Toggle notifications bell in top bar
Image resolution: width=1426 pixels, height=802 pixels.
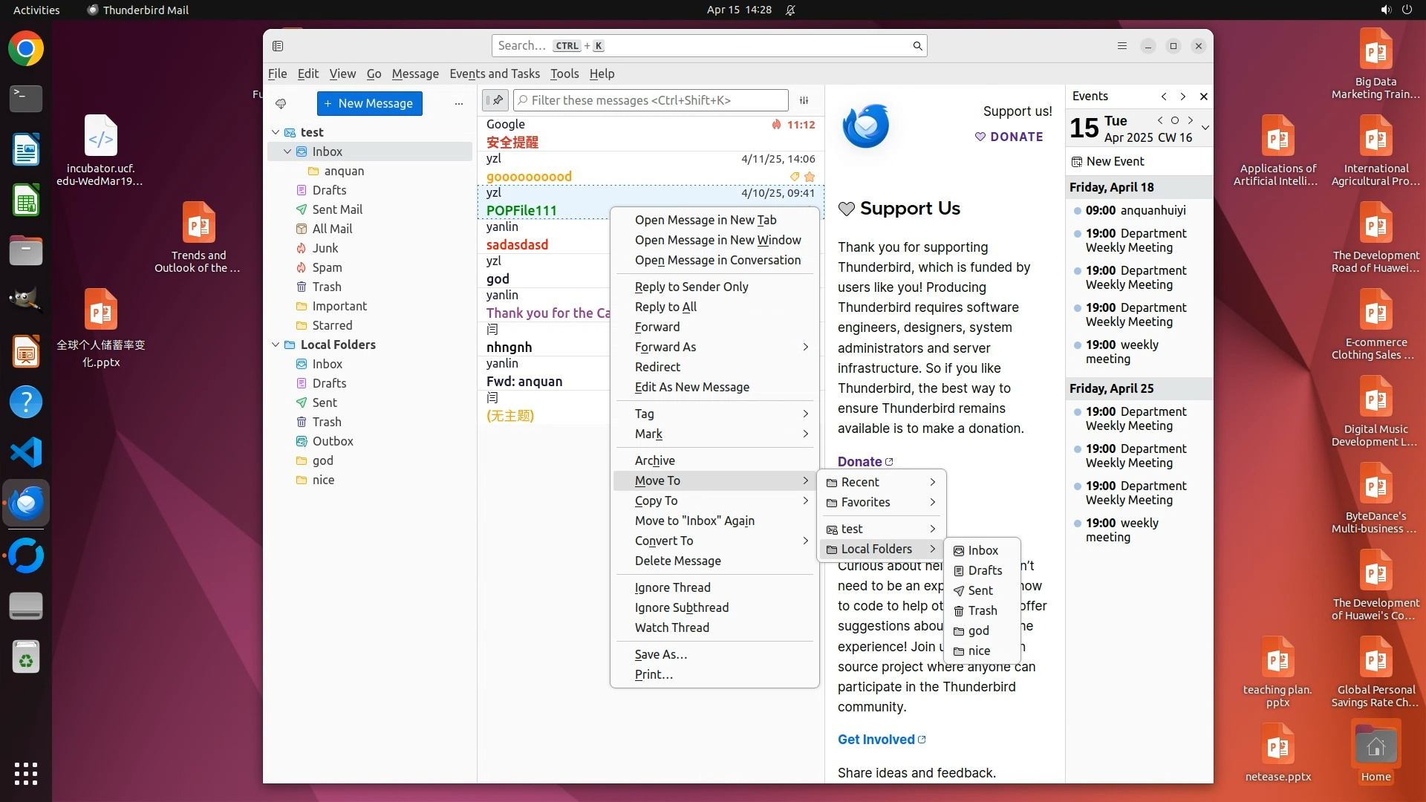(790, 10)
